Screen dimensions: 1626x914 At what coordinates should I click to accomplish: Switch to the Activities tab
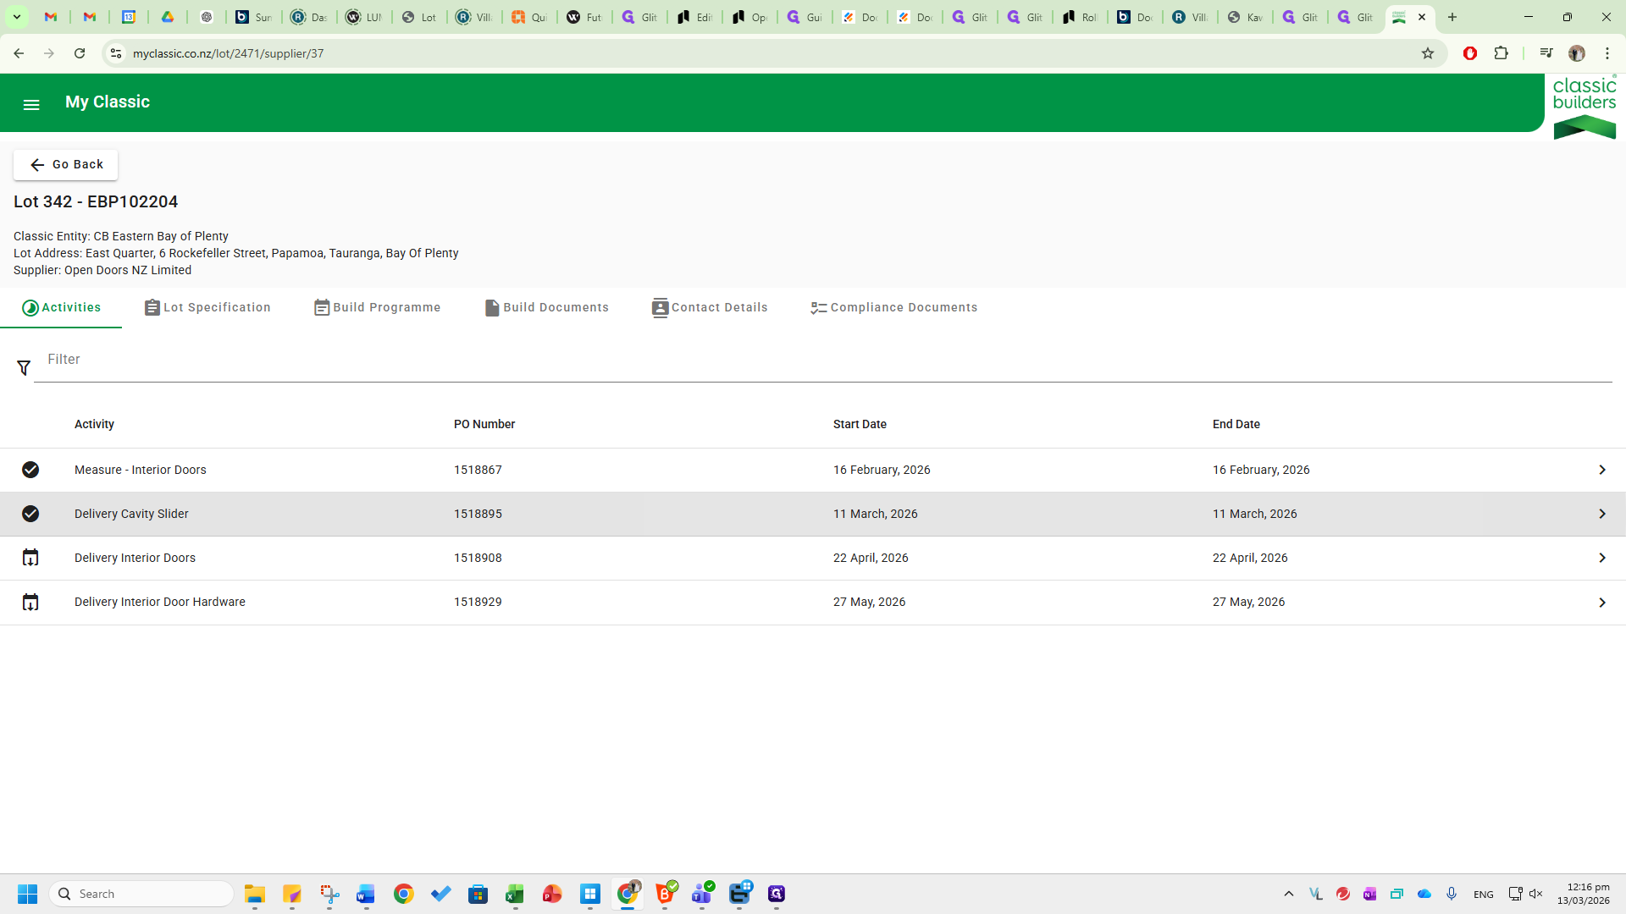pos(62,308)
